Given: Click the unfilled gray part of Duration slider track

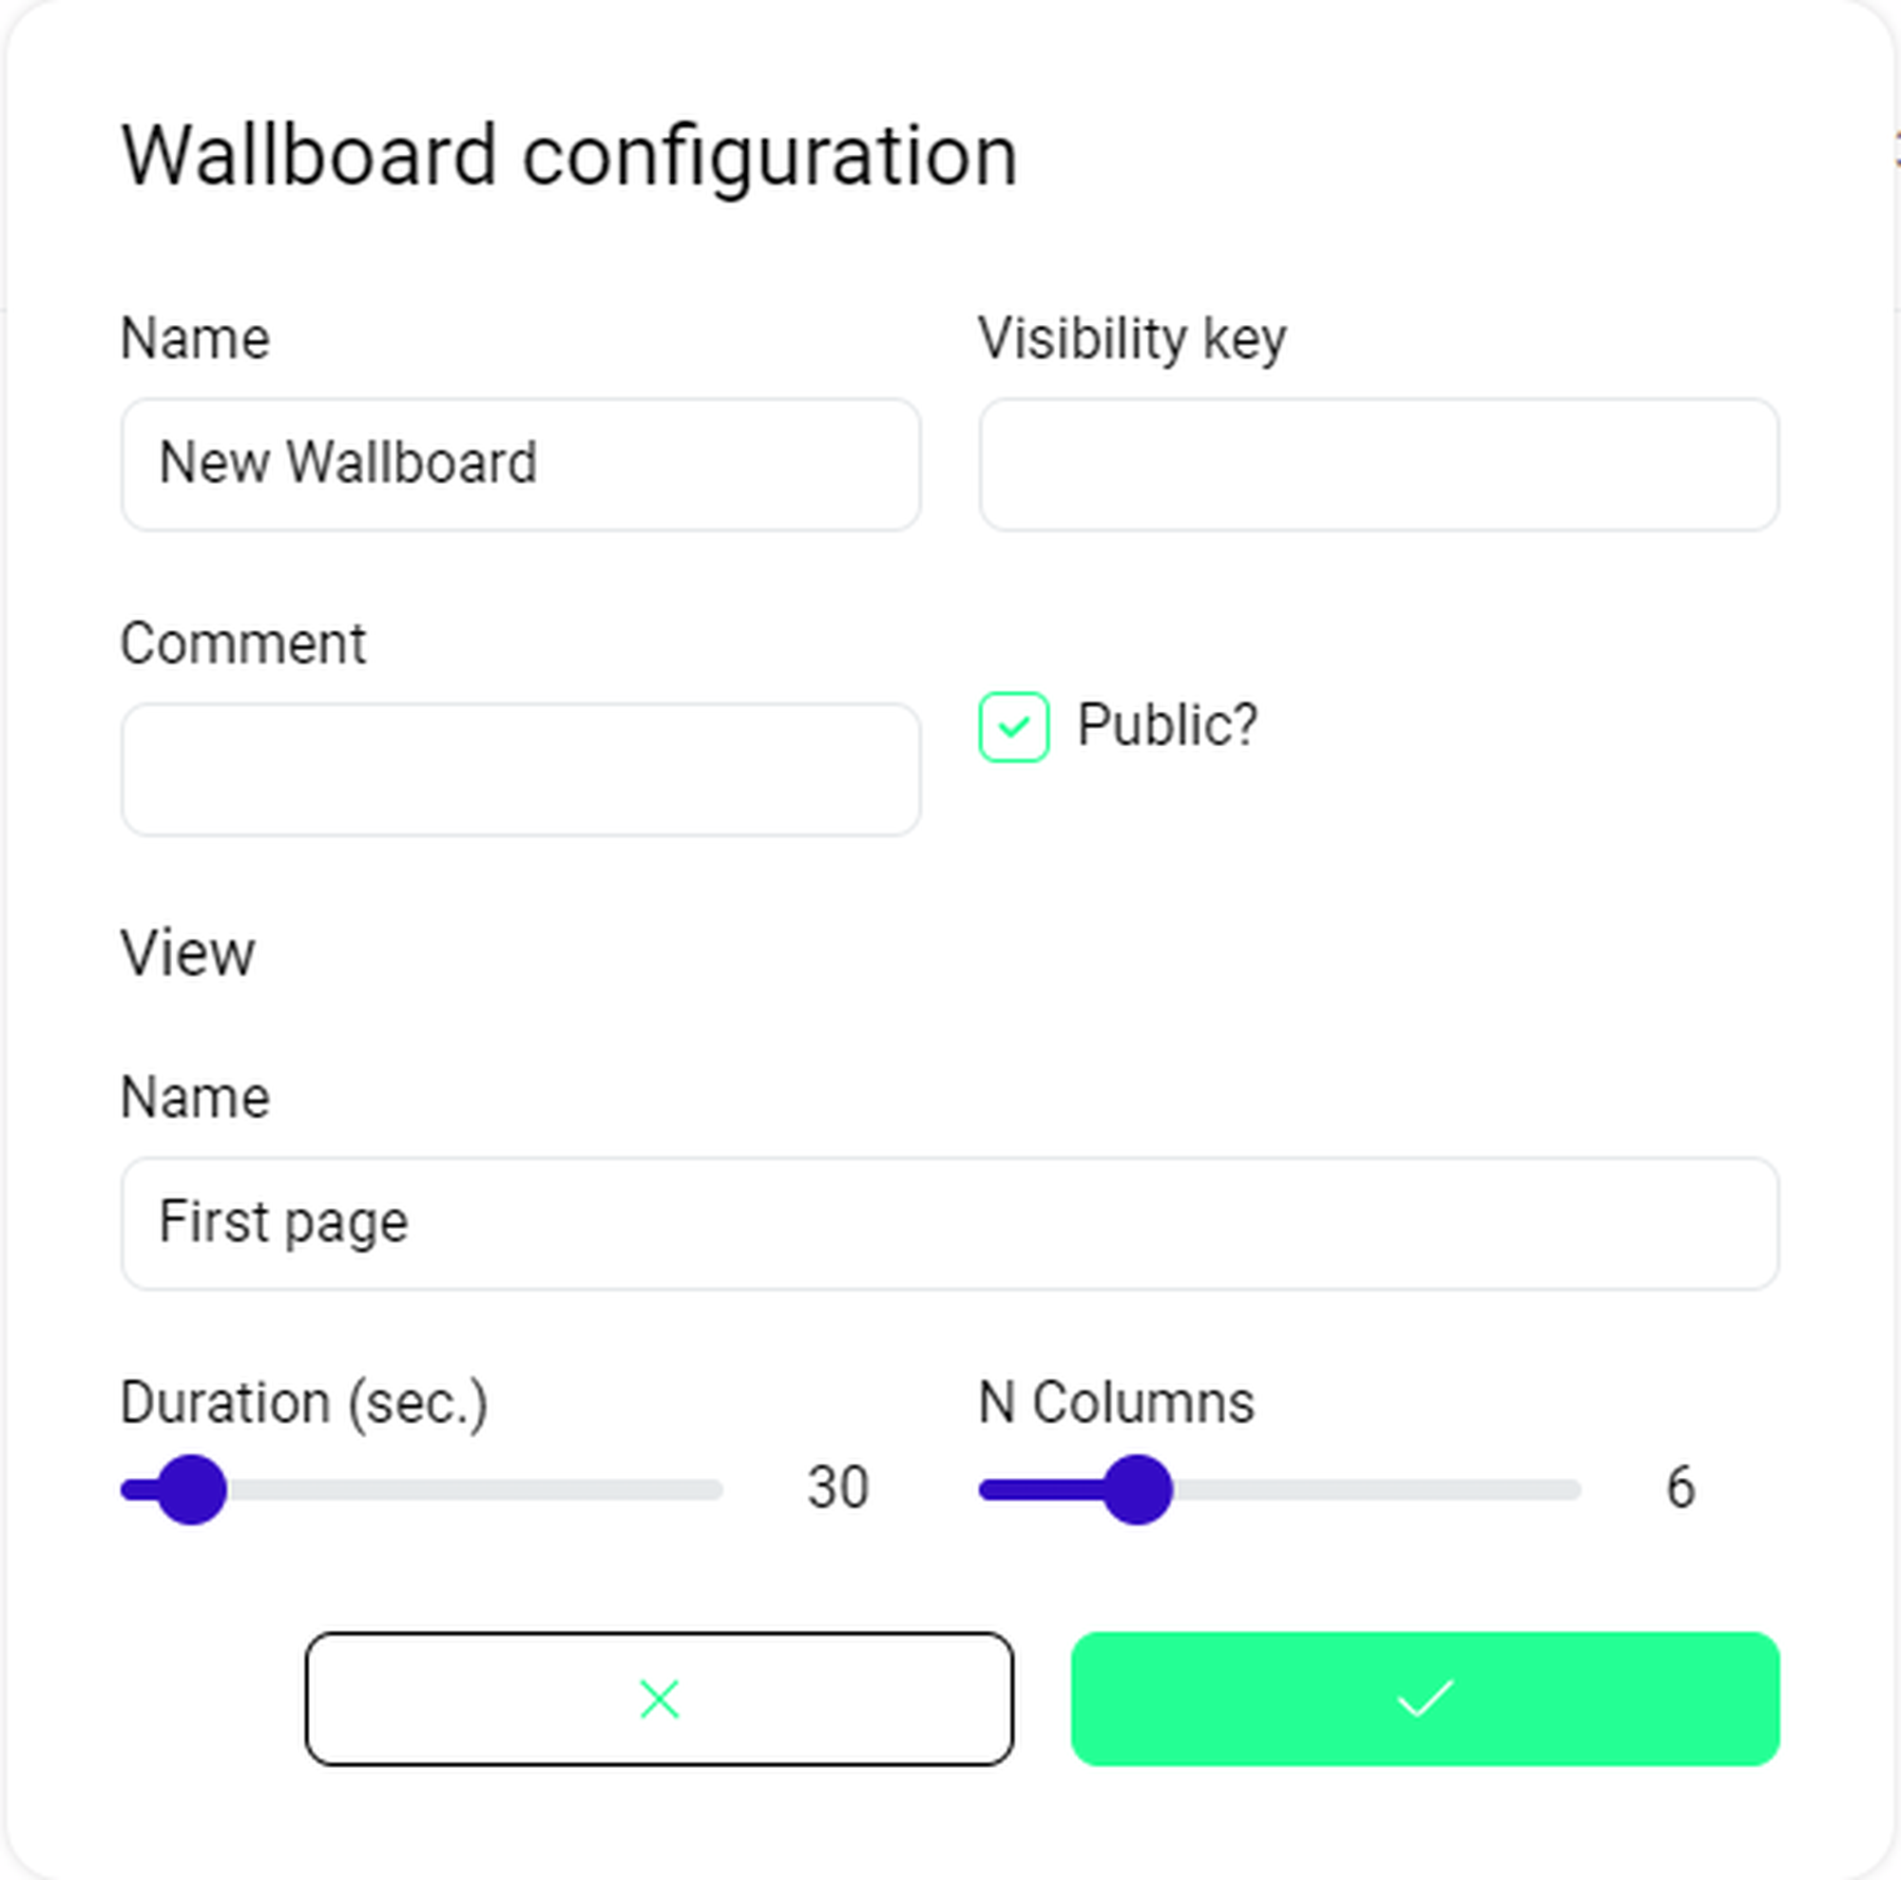Looking at the screenshot, I should [472, 1490].
